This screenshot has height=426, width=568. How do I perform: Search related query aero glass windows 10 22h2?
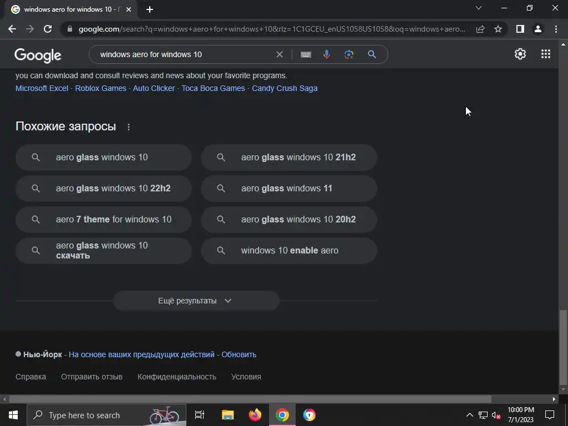click(104, 189)
